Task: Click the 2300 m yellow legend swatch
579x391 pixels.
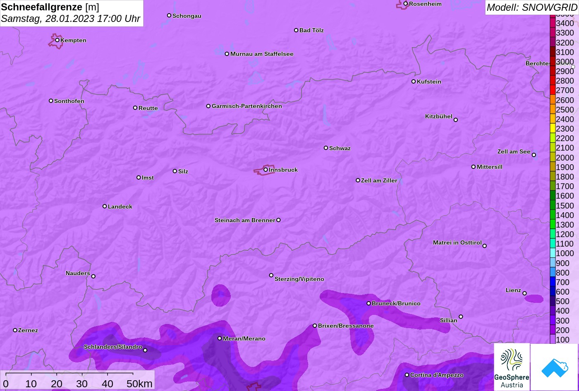Action: [x=553, y=129]
